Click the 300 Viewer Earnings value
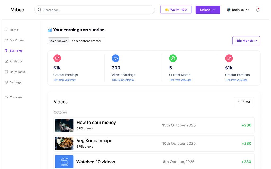 click(x=116, y=68)
